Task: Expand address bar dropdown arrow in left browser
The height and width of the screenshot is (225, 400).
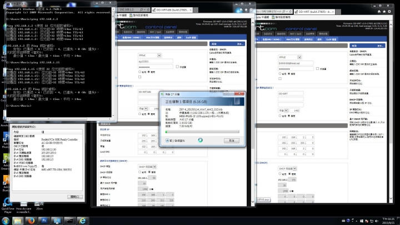Action: coord(144,9)
